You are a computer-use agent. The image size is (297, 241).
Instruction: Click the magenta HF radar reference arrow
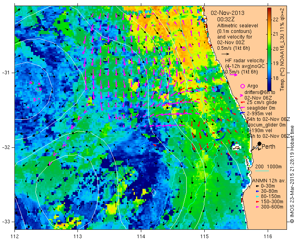233,75
